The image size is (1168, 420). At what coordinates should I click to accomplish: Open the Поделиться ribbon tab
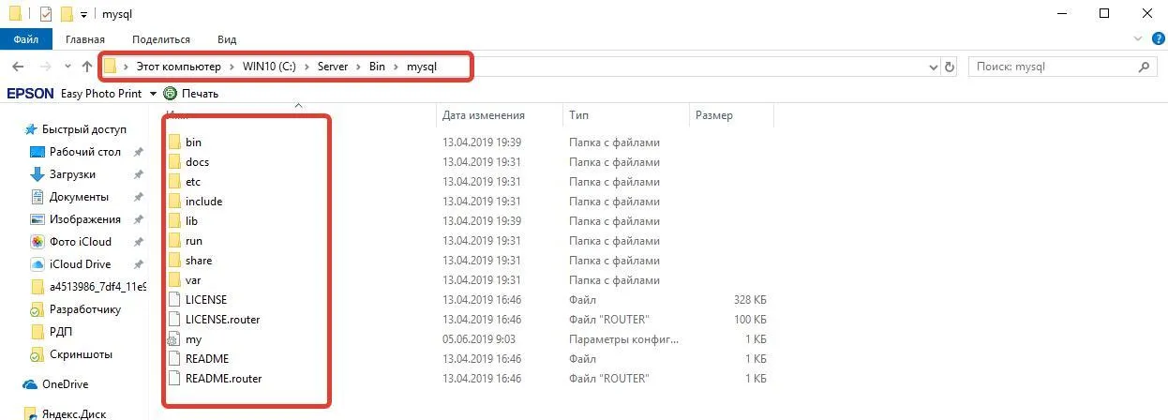(x=161, y=39)
